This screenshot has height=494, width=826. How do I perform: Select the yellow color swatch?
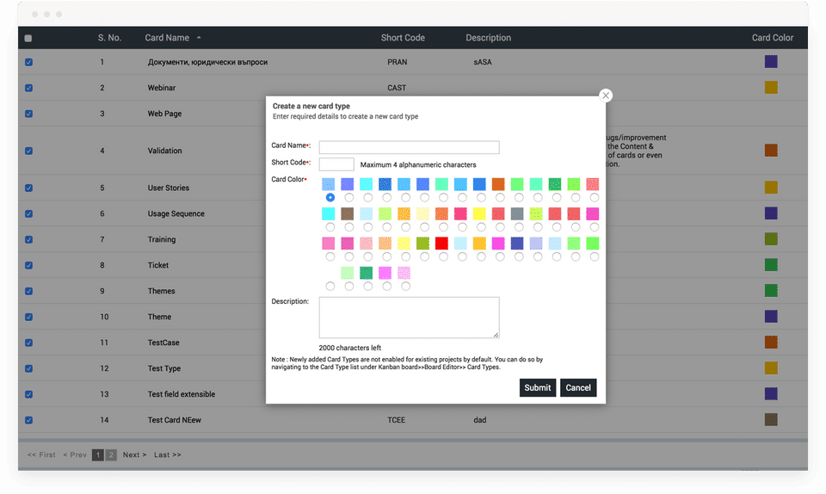pyautogui.click(x=479, y=213)
